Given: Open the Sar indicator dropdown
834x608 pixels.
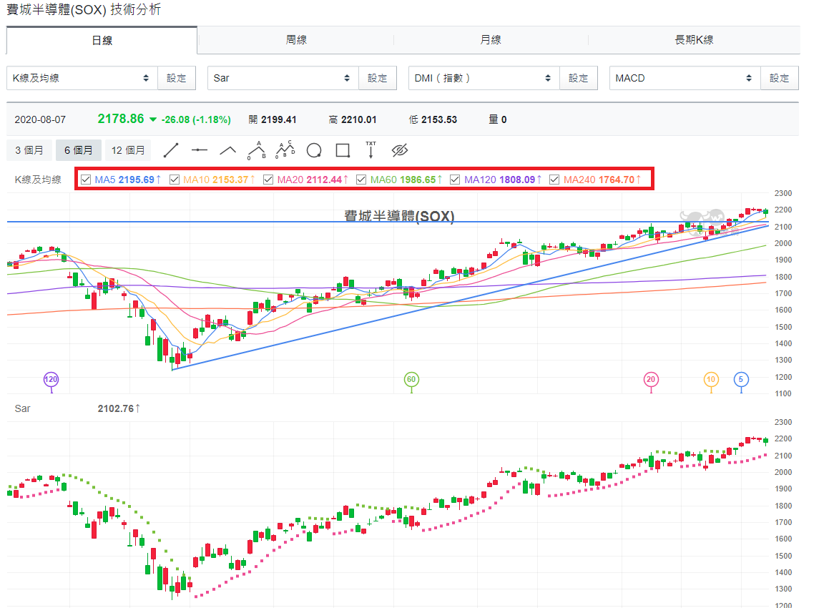Looking at the screenshot, I should [283, 78].
